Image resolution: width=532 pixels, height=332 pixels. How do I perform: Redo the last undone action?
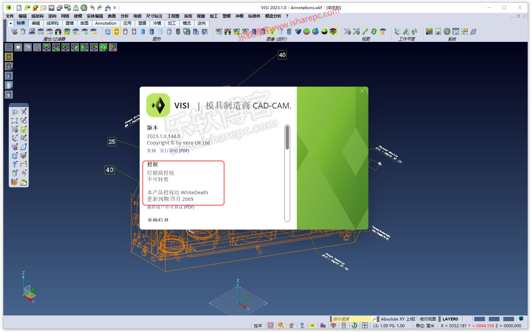click(x=100, y=8)
